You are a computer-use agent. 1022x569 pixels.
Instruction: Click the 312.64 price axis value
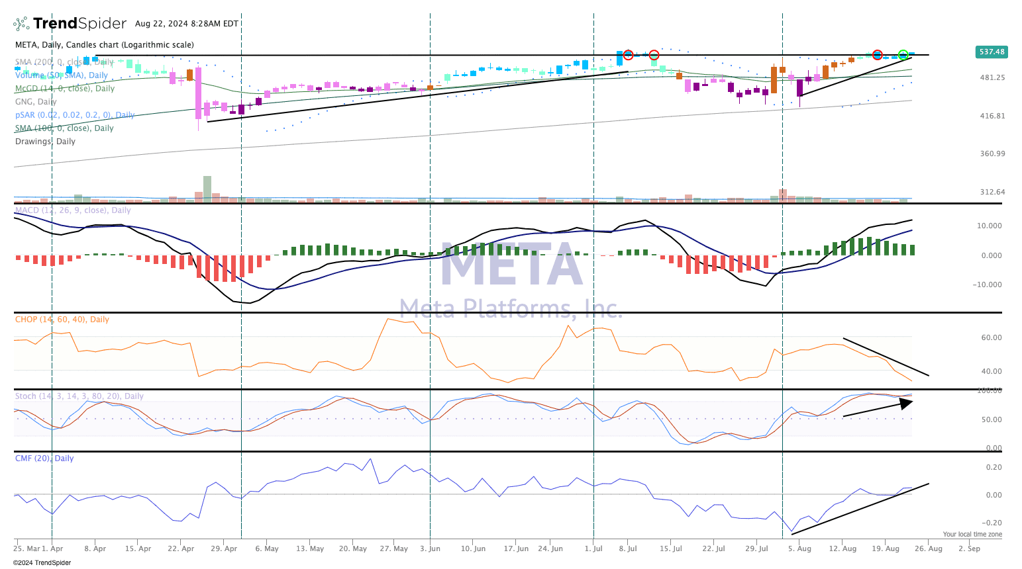(992, 192)
